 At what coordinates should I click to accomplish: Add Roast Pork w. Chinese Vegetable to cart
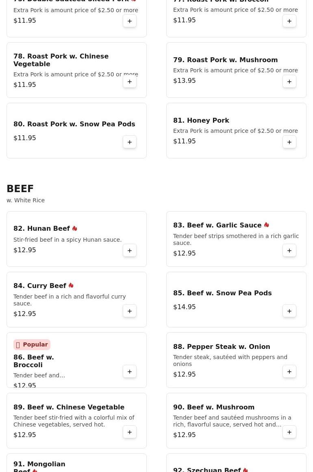130,82
